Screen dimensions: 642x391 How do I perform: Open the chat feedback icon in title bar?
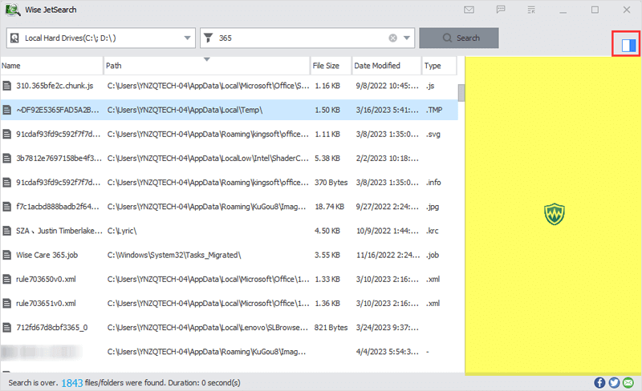[x=501, y=10]
